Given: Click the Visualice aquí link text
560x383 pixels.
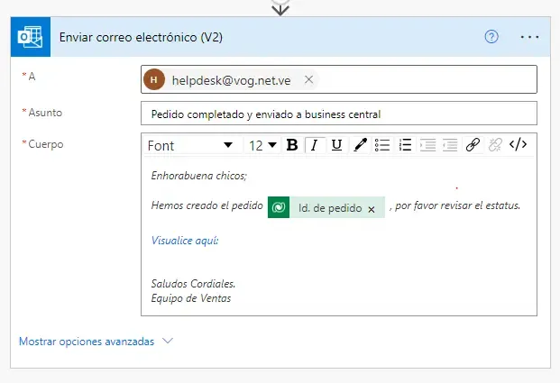Looking at the screenshot, I should click(185, 241).
